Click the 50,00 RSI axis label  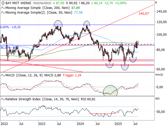160,112
